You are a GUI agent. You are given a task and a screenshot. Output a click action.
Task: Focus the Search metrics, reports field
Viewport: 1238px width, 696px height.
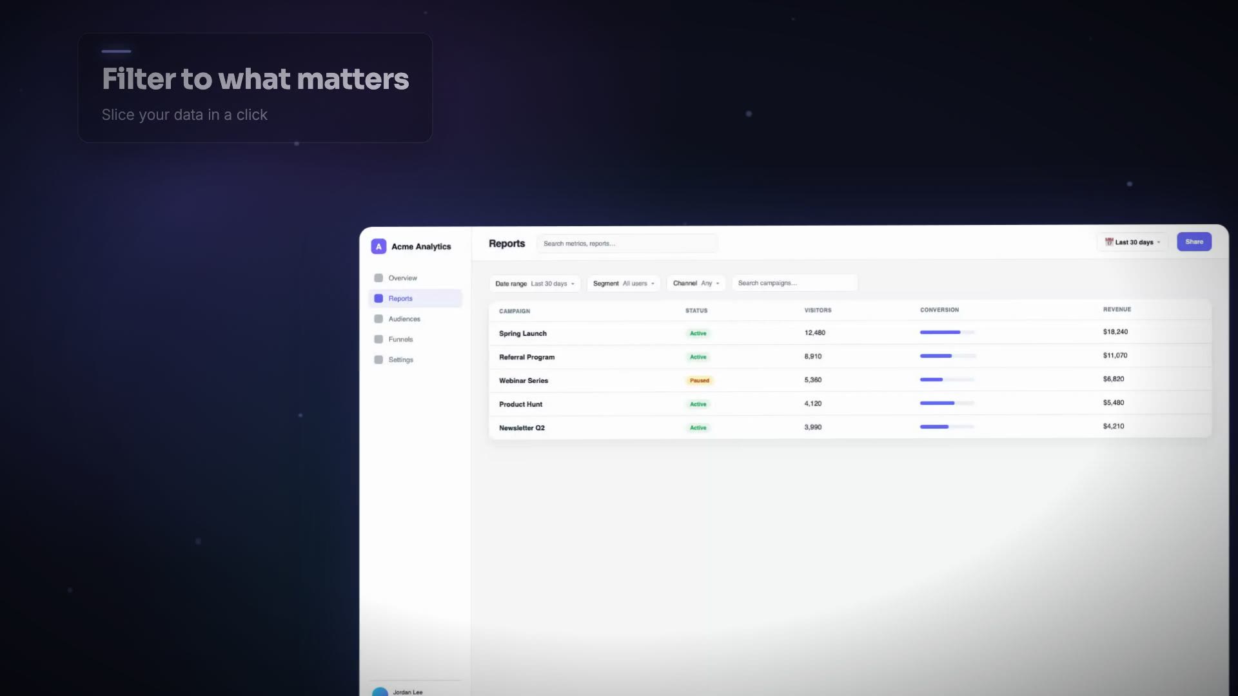click(x=627, y=244)
